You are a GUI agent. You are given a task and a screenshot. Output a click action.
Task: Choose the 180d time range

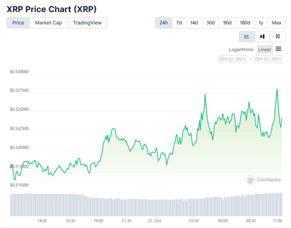245,23
